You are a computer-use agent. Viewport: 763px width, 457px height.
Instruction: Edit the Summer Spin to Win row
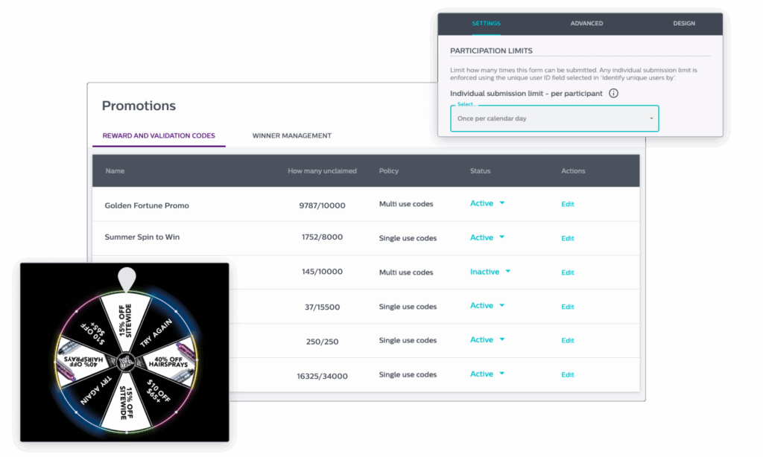pos(567,238)
